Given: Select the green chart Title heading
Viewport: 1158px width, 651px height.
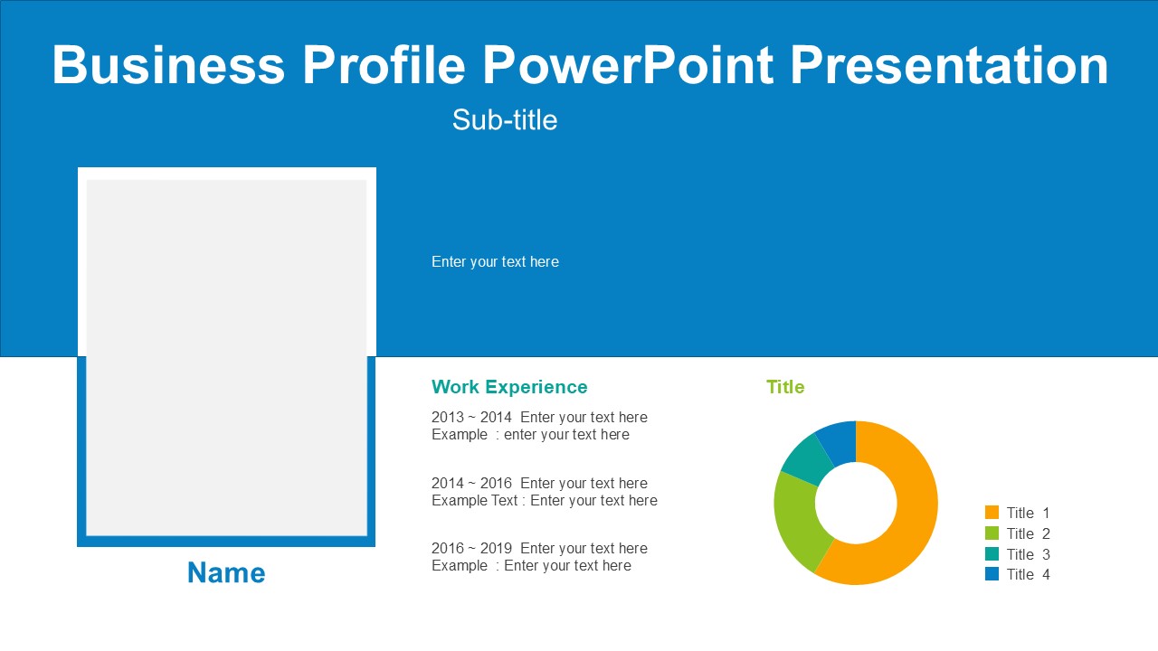Looking at the screenshot, I should [785, 387].
